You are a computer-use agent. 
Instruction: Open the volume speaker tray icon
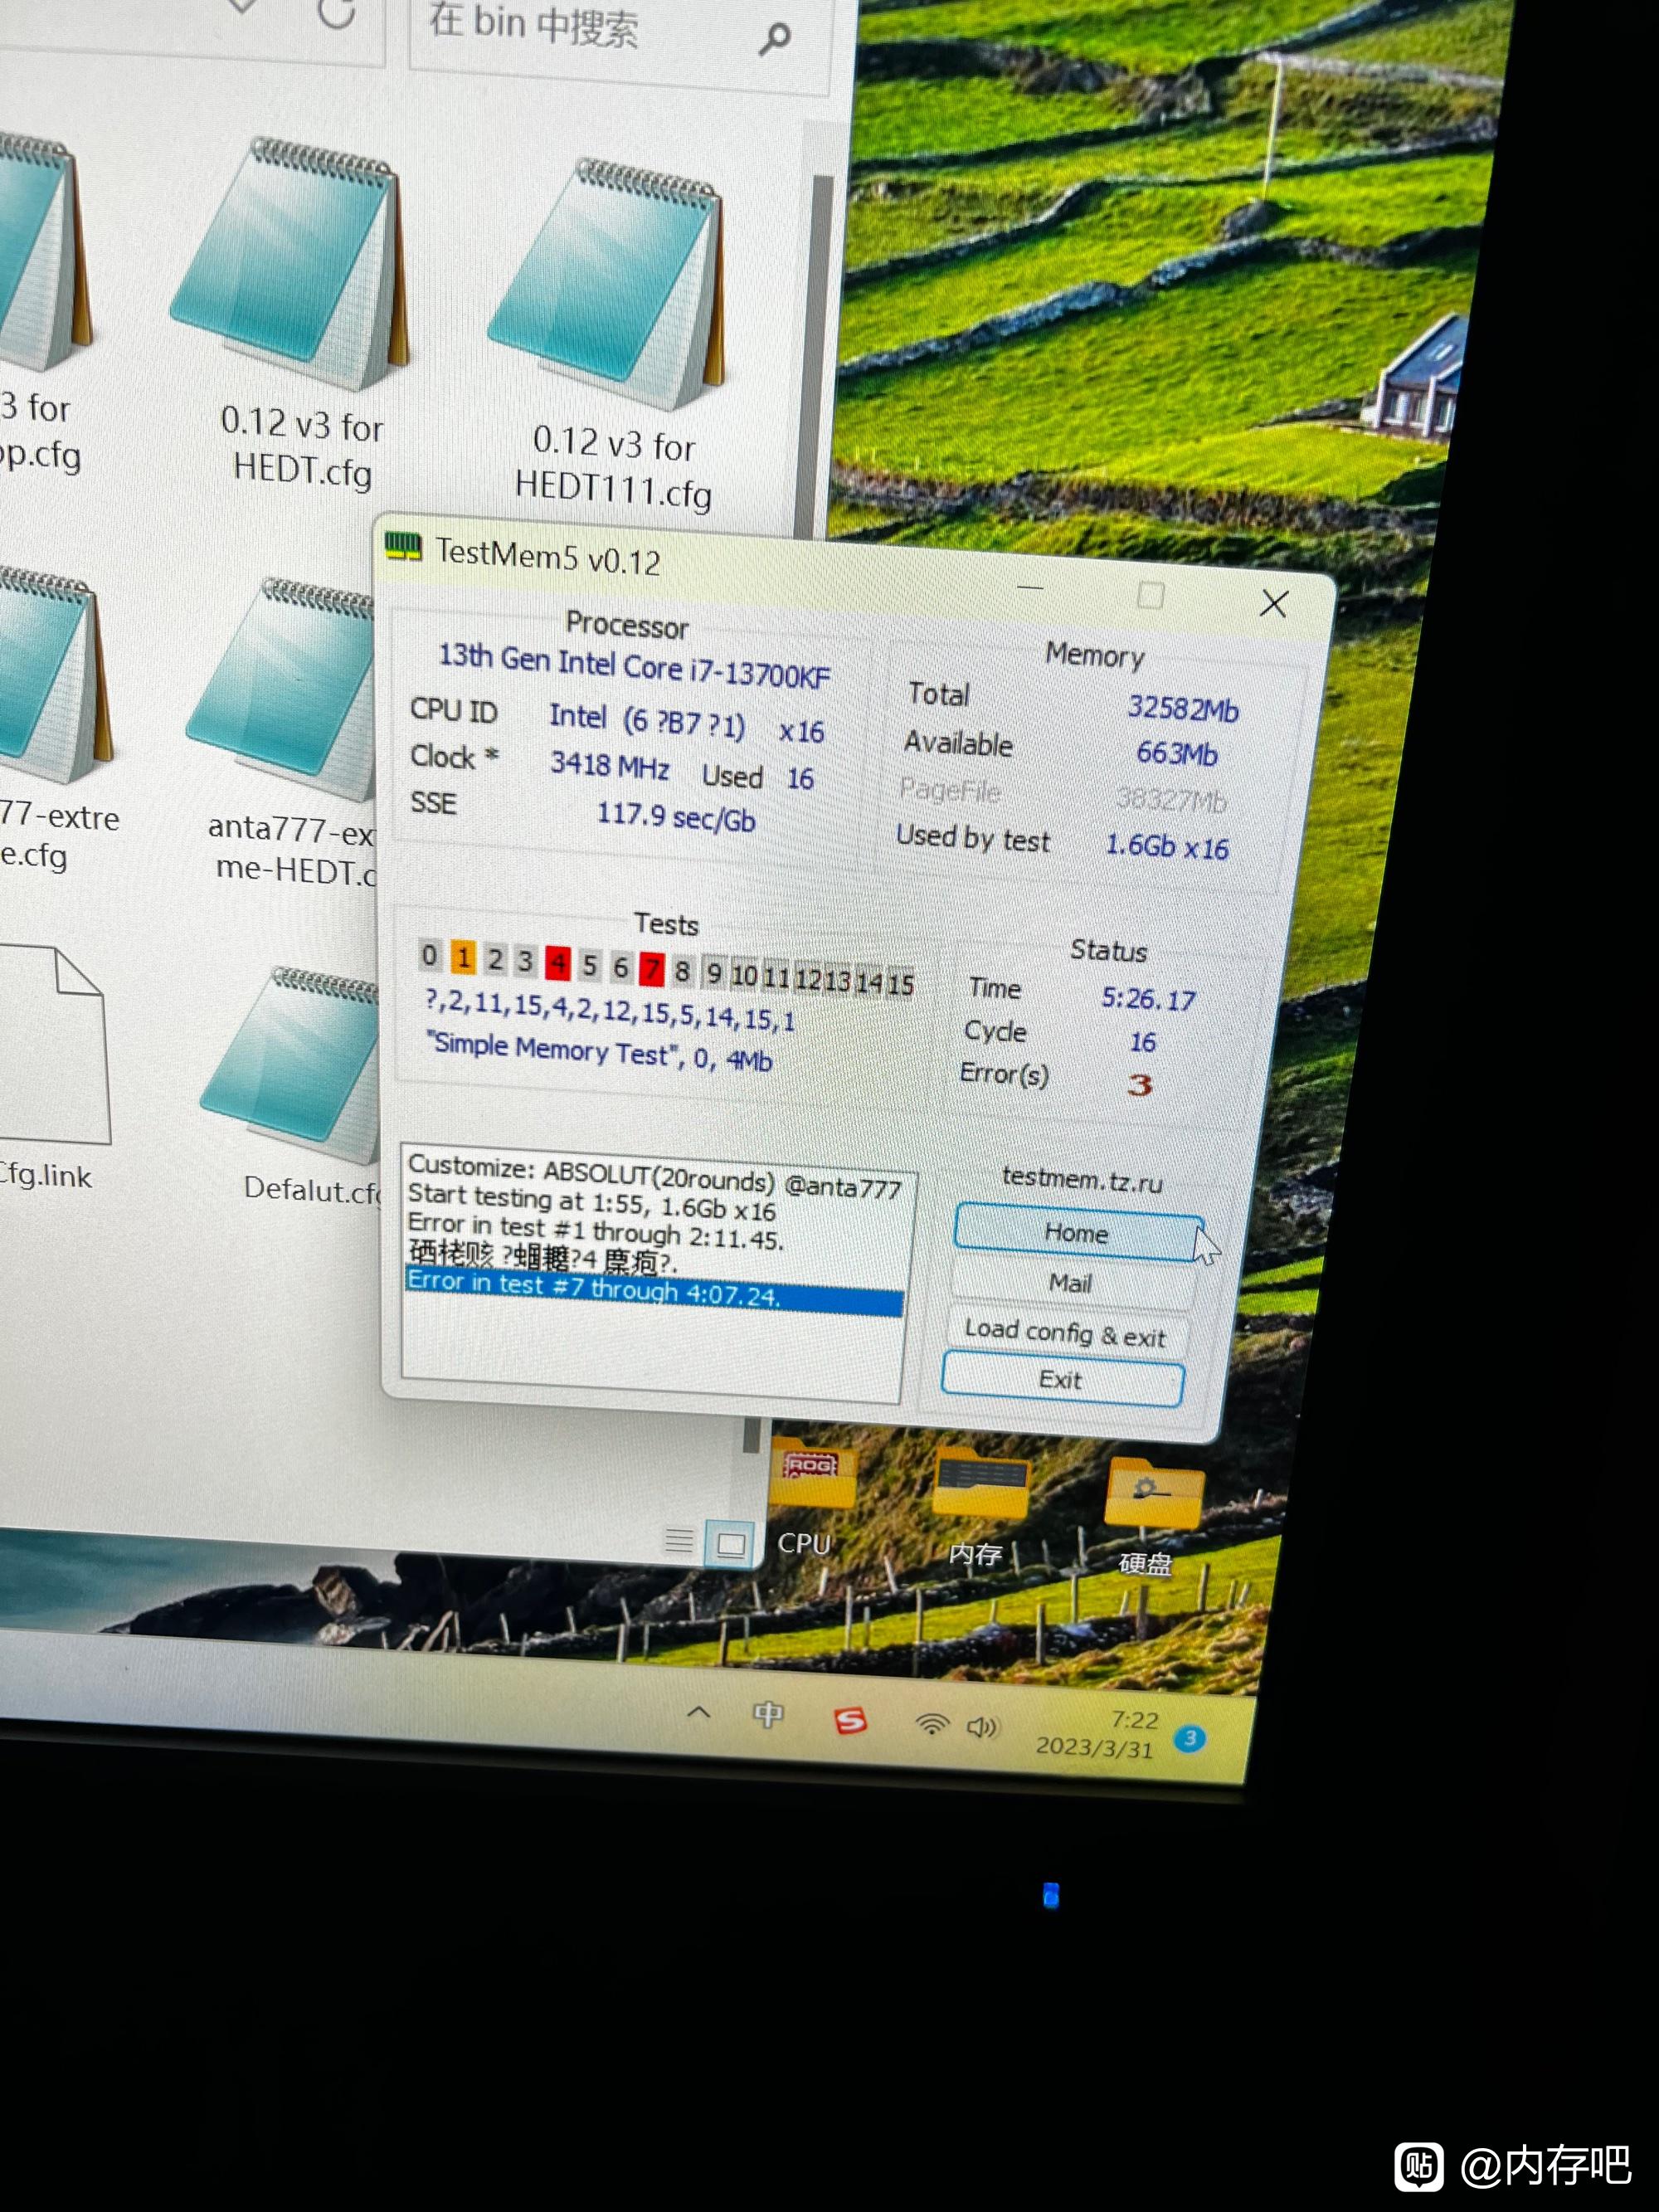(x=982, y=1727)
